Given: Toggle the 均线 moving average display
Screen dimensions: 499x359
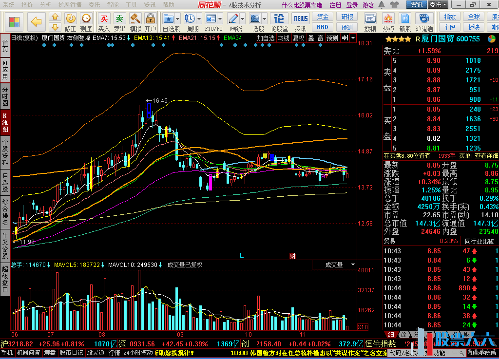Looking at the screenshot, I should [283, 38].
